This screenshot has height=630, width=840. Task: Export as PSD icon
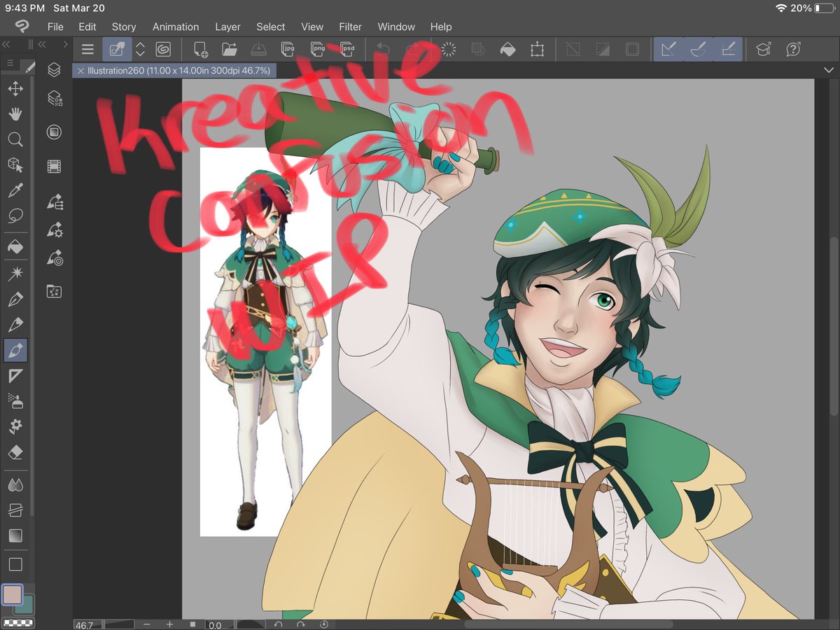coord(346,49)
